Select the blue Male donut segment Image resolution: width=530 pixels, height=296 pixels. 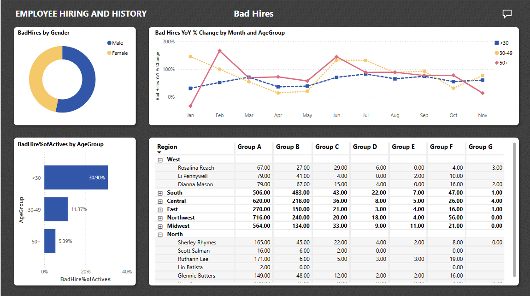[87, 78]
